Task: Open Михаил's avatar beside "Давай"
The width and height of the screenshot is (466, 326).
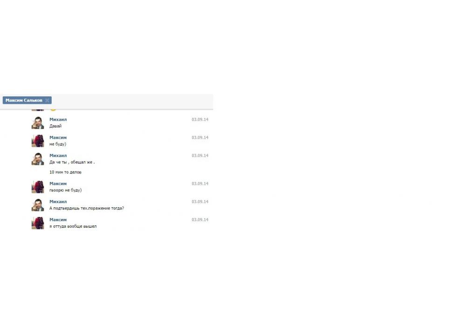Action: coord(38,123)
